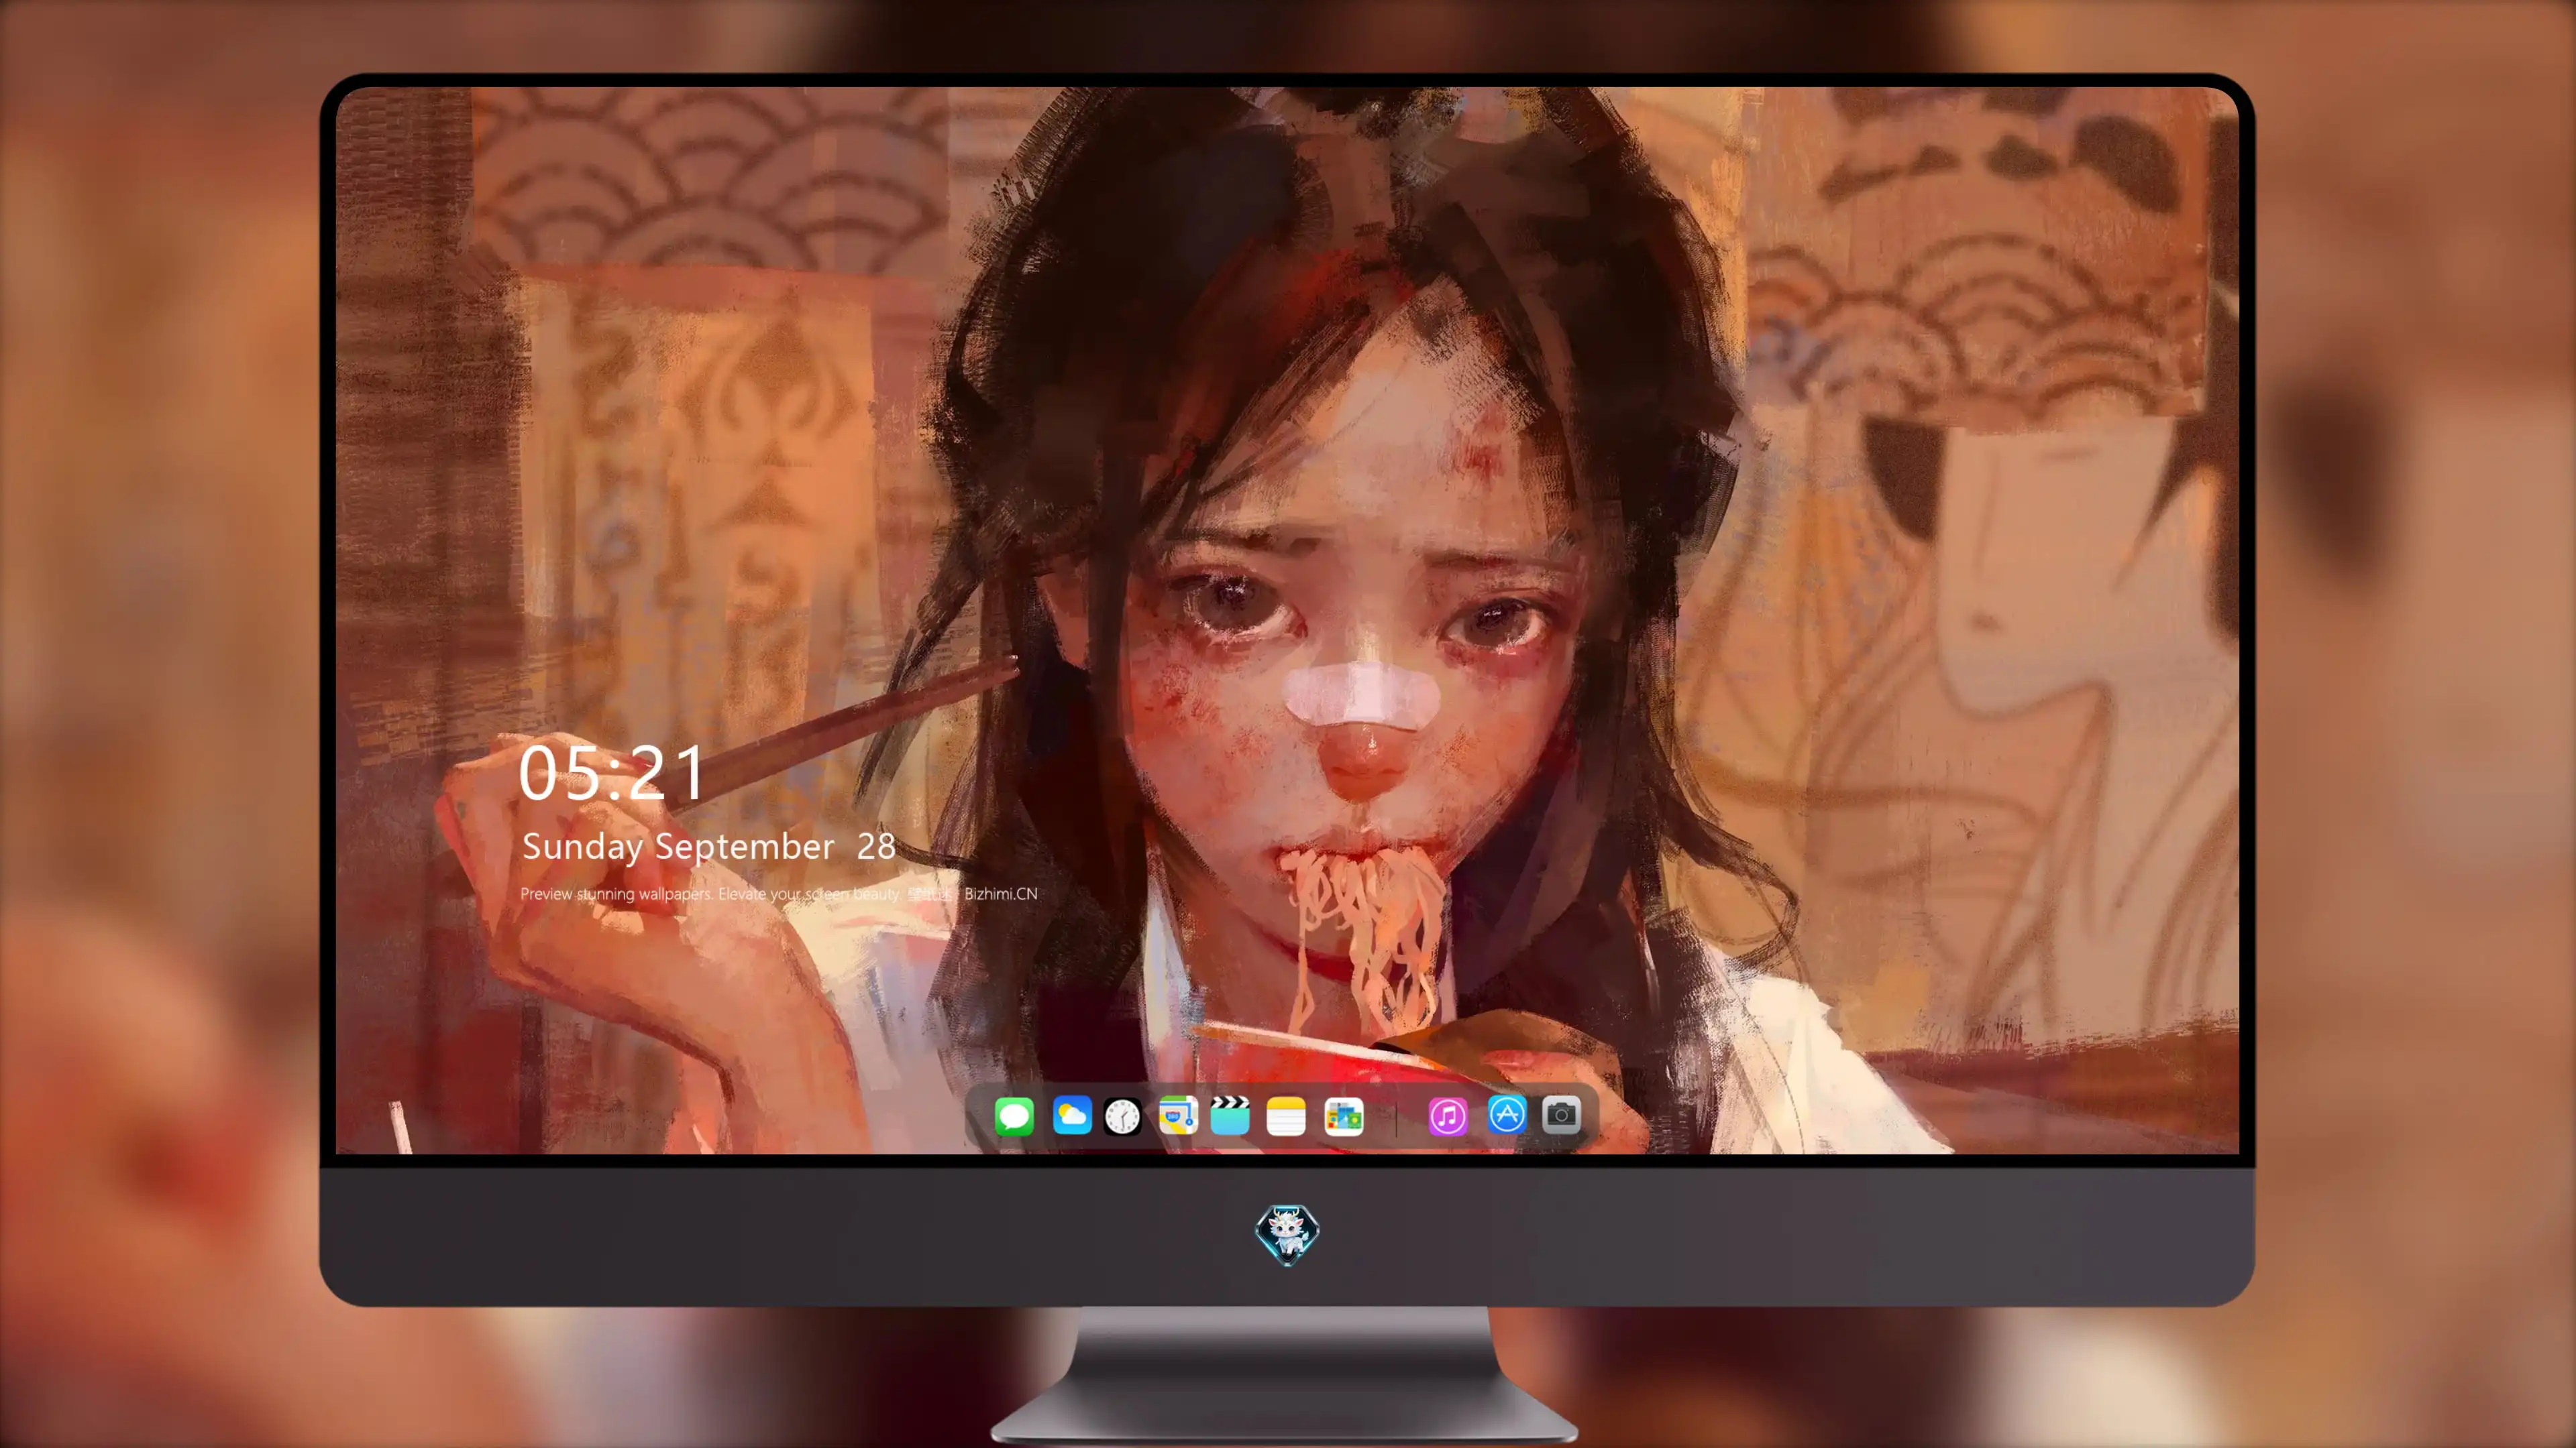Screen dimensions: 2576x1448
Task: Open the Camera app in the dock
Action: (x=1561, y=1114)
